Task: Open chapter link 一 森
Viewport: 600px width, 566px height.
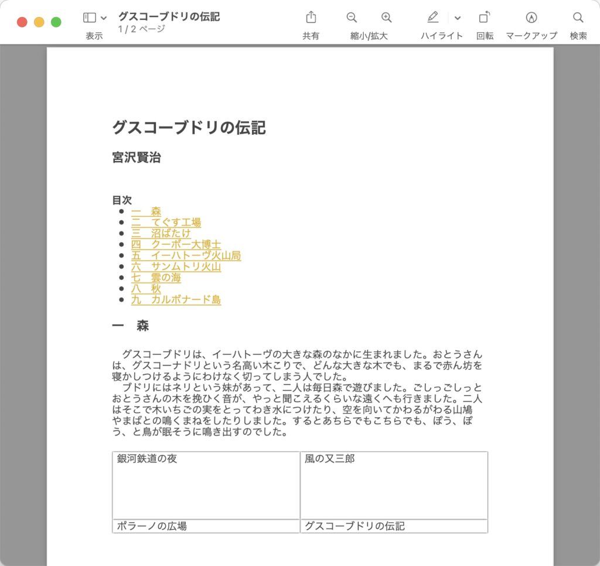Action: [x=145, y=212]
